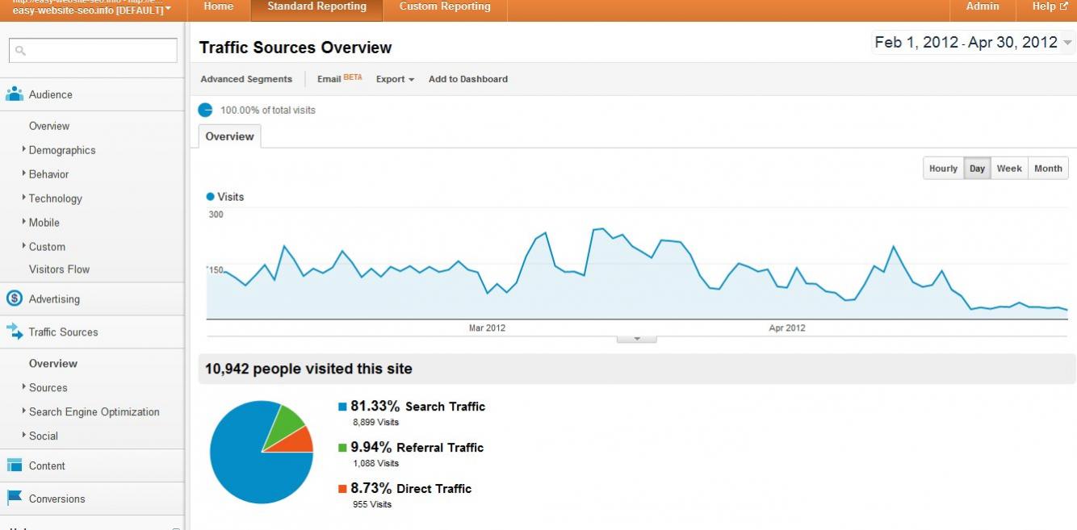1077x530 pixels.
Task: Switch the chart to Day view
Action: point(977,169)
